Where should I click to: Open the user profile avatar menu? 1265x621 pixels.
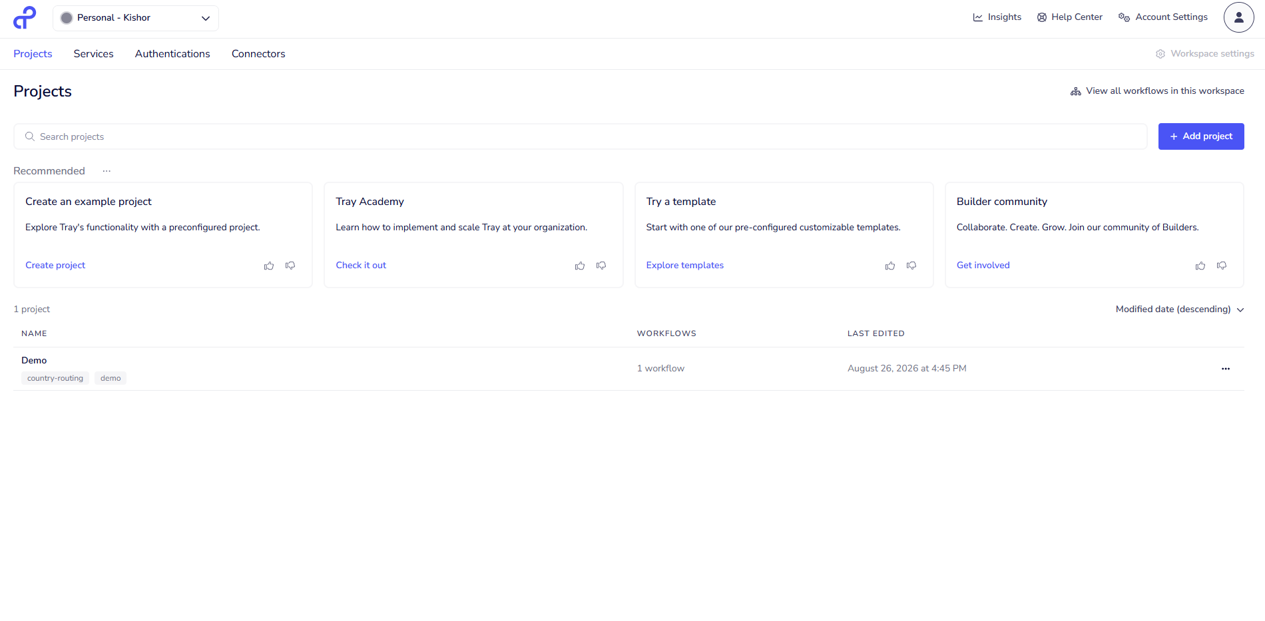coord(1238,17)
